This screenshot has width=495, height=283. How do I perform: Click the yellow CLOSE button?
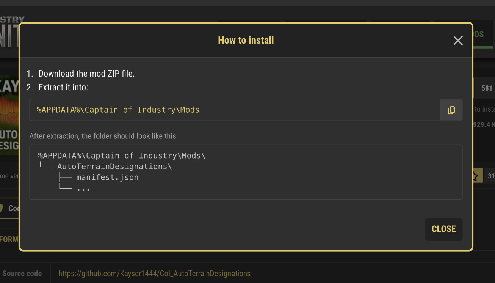443,229
